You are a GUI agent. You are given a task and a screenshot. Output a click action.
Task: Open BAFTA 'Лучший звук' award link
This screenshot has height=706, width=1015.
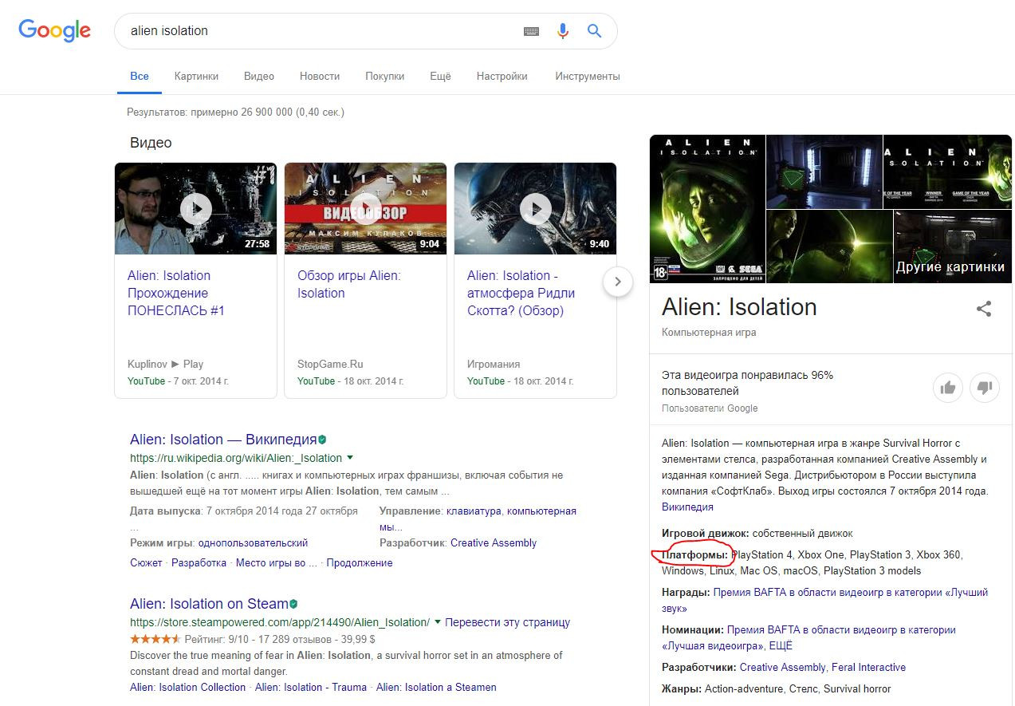pos(824,600)
